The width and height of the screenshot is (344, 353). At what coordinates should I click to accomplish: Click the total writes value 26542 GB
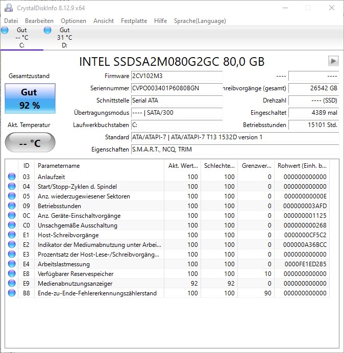click(313, 88)
